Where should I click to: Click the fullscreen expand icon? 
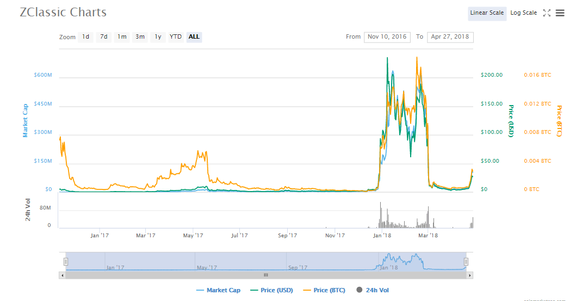(547, 13)
